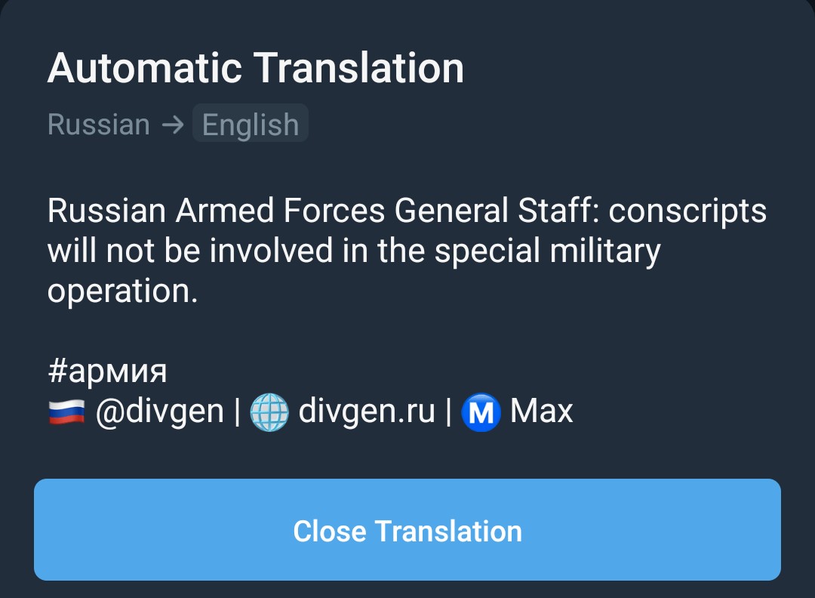Open the English target language selector

pos(251,124)
